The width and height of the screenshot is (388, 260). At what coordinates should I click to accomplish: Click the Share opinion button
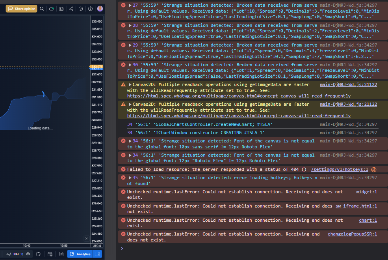click(x=22, y=9)
